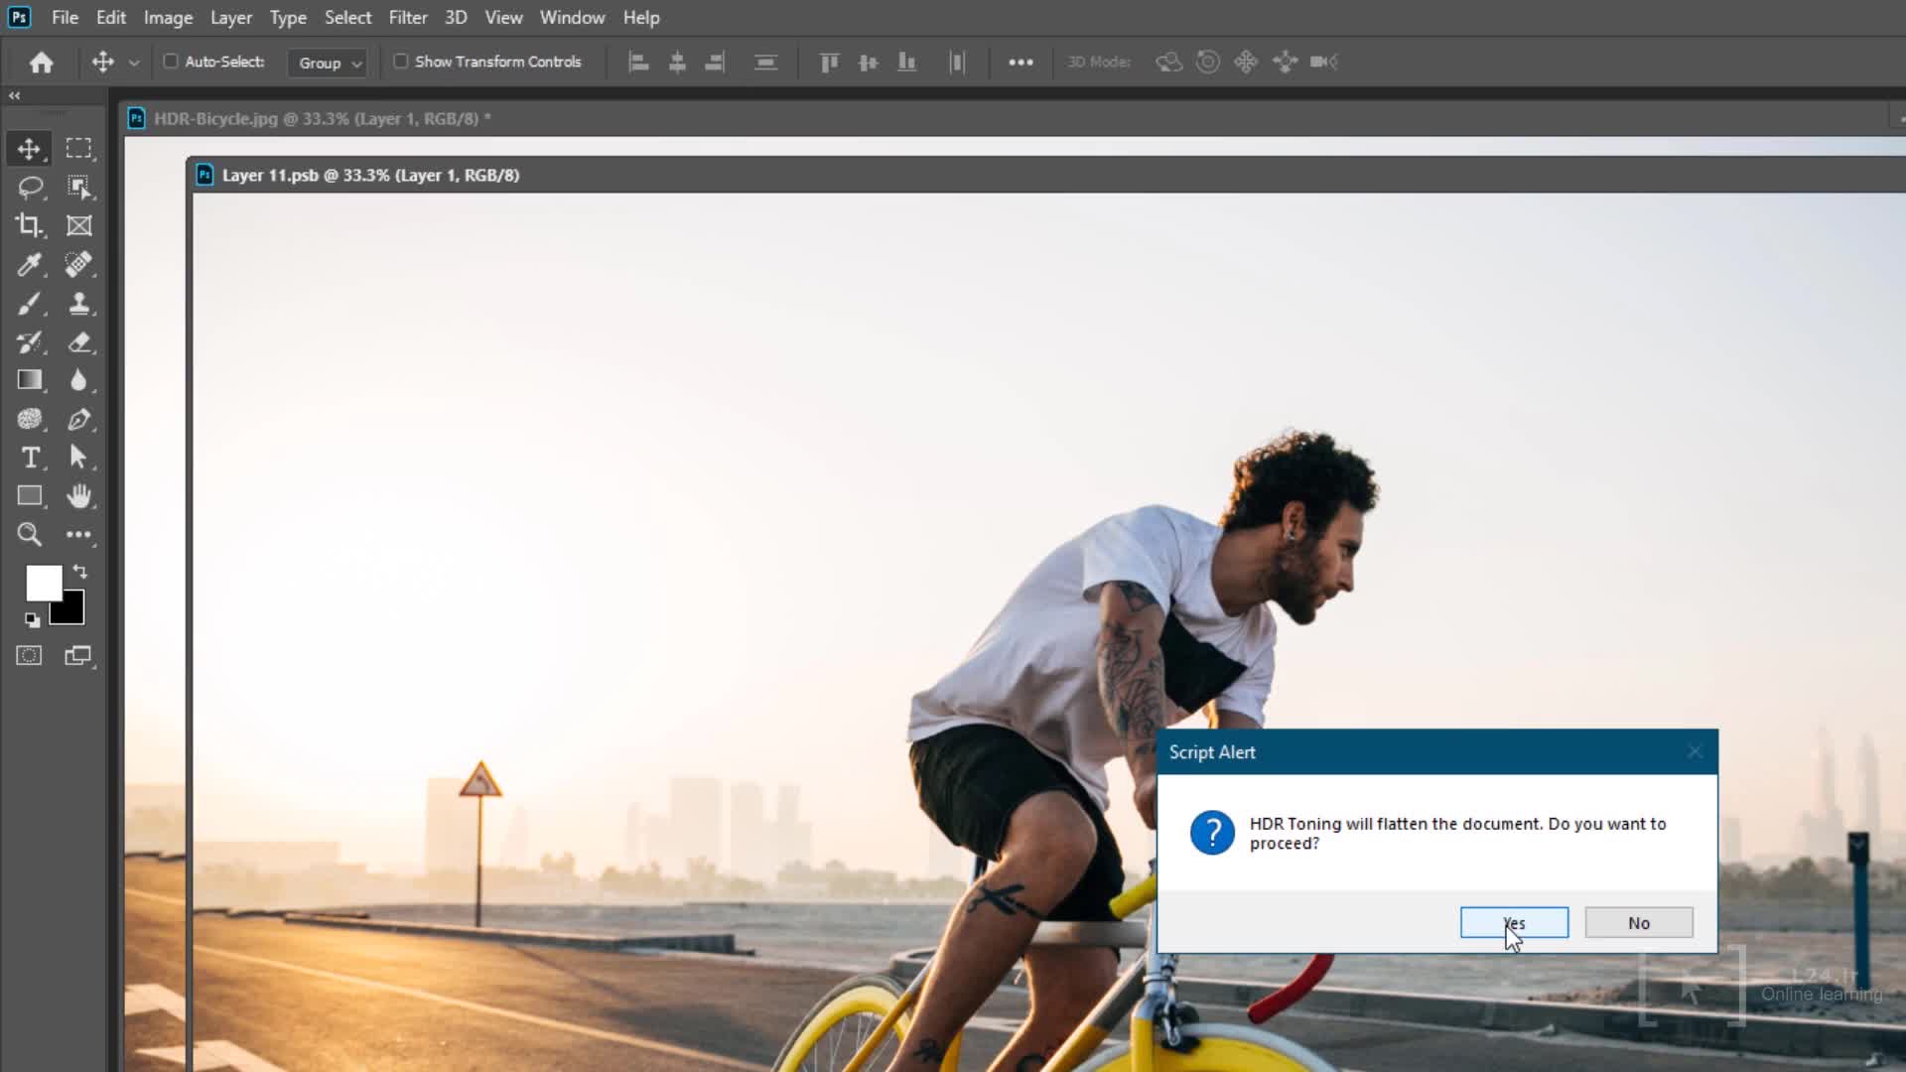Collapse the tools panel double-arrow
Viewport: 1906px width, 1072px height.
(14, 96)
